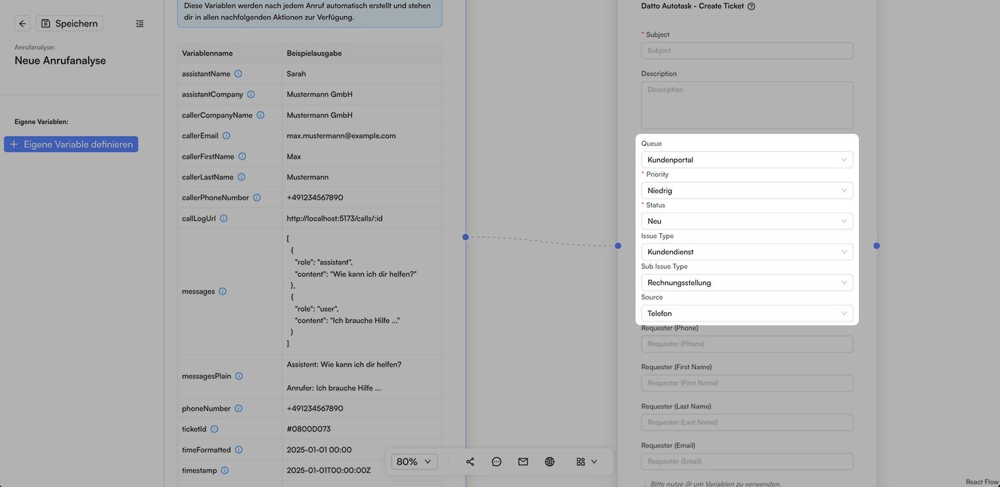Click info icon next to callerPhoneNumber
Screen dimensions: 1000x487
pos(256,197)
